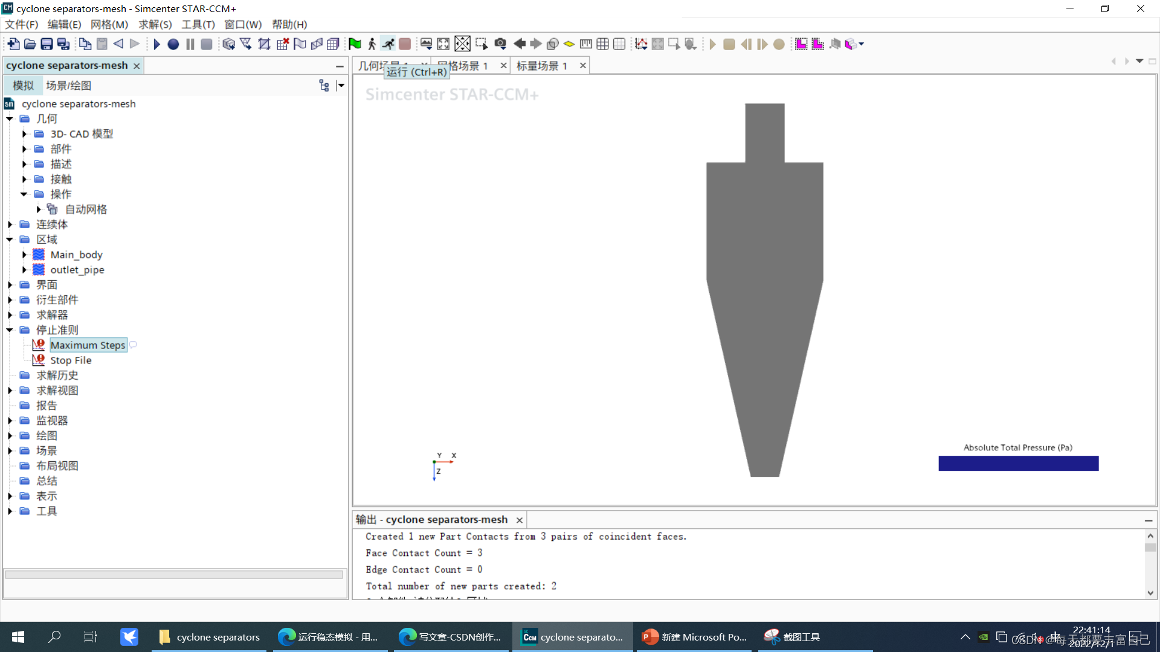Click the Reset View fit icon
The image size is (1160, 652).
click(443, 44)
